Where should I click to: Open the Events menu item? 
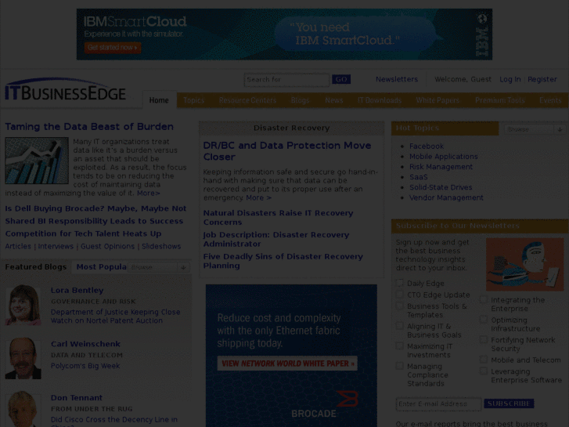[550, 100]
